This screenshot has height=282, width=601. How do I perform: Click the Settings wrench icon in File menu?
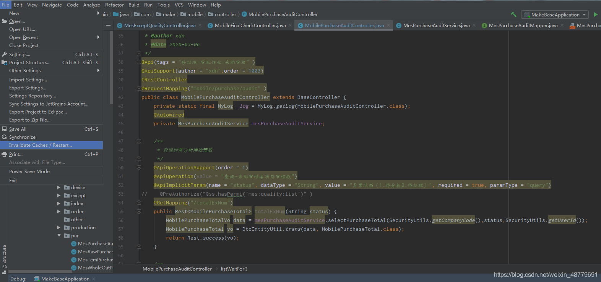click(x=5, y=54)
